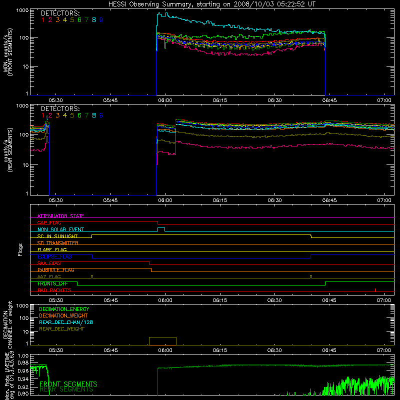Select the SC_IN_SUNLIGHT flag label
Screen dimensions: 400x400
click(57, 236)
